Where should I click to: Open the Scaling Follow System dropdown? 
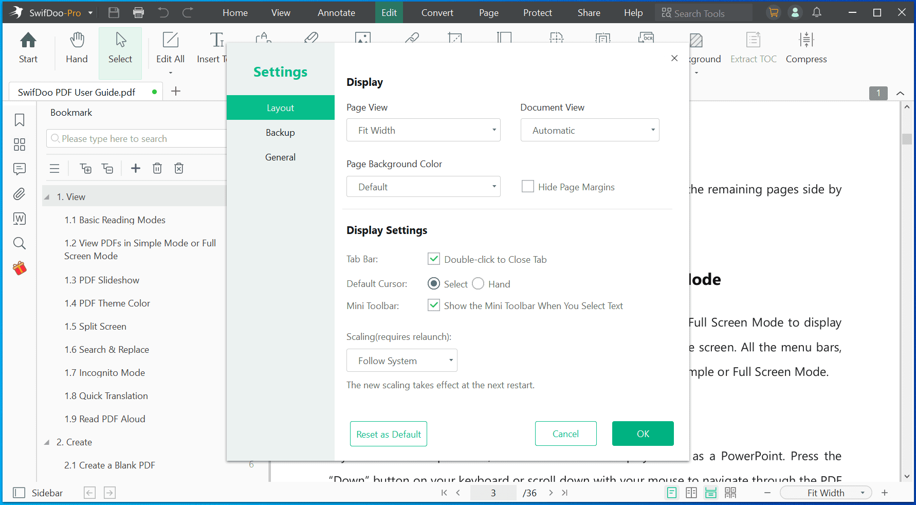pyautogui.click(x=402, y=360)
